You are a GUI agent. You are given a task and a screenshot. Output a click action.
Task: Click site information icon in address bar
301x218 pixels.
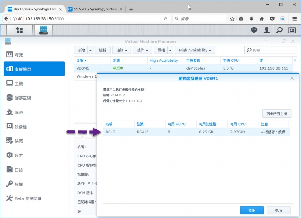(14, 19)
